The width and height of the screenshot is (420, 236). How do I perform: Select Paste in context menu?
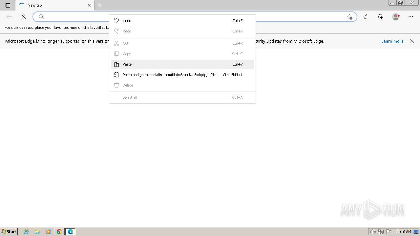(182, 64)
